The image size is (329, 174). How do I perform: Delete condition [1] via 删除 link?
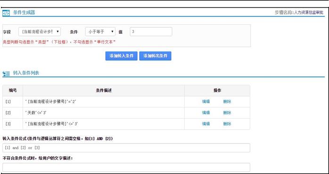[x=227, y=102]
